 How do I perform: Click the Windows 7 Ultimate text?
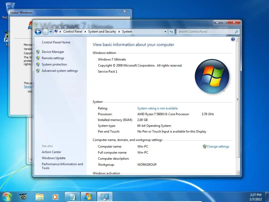(x=112, y=59)
